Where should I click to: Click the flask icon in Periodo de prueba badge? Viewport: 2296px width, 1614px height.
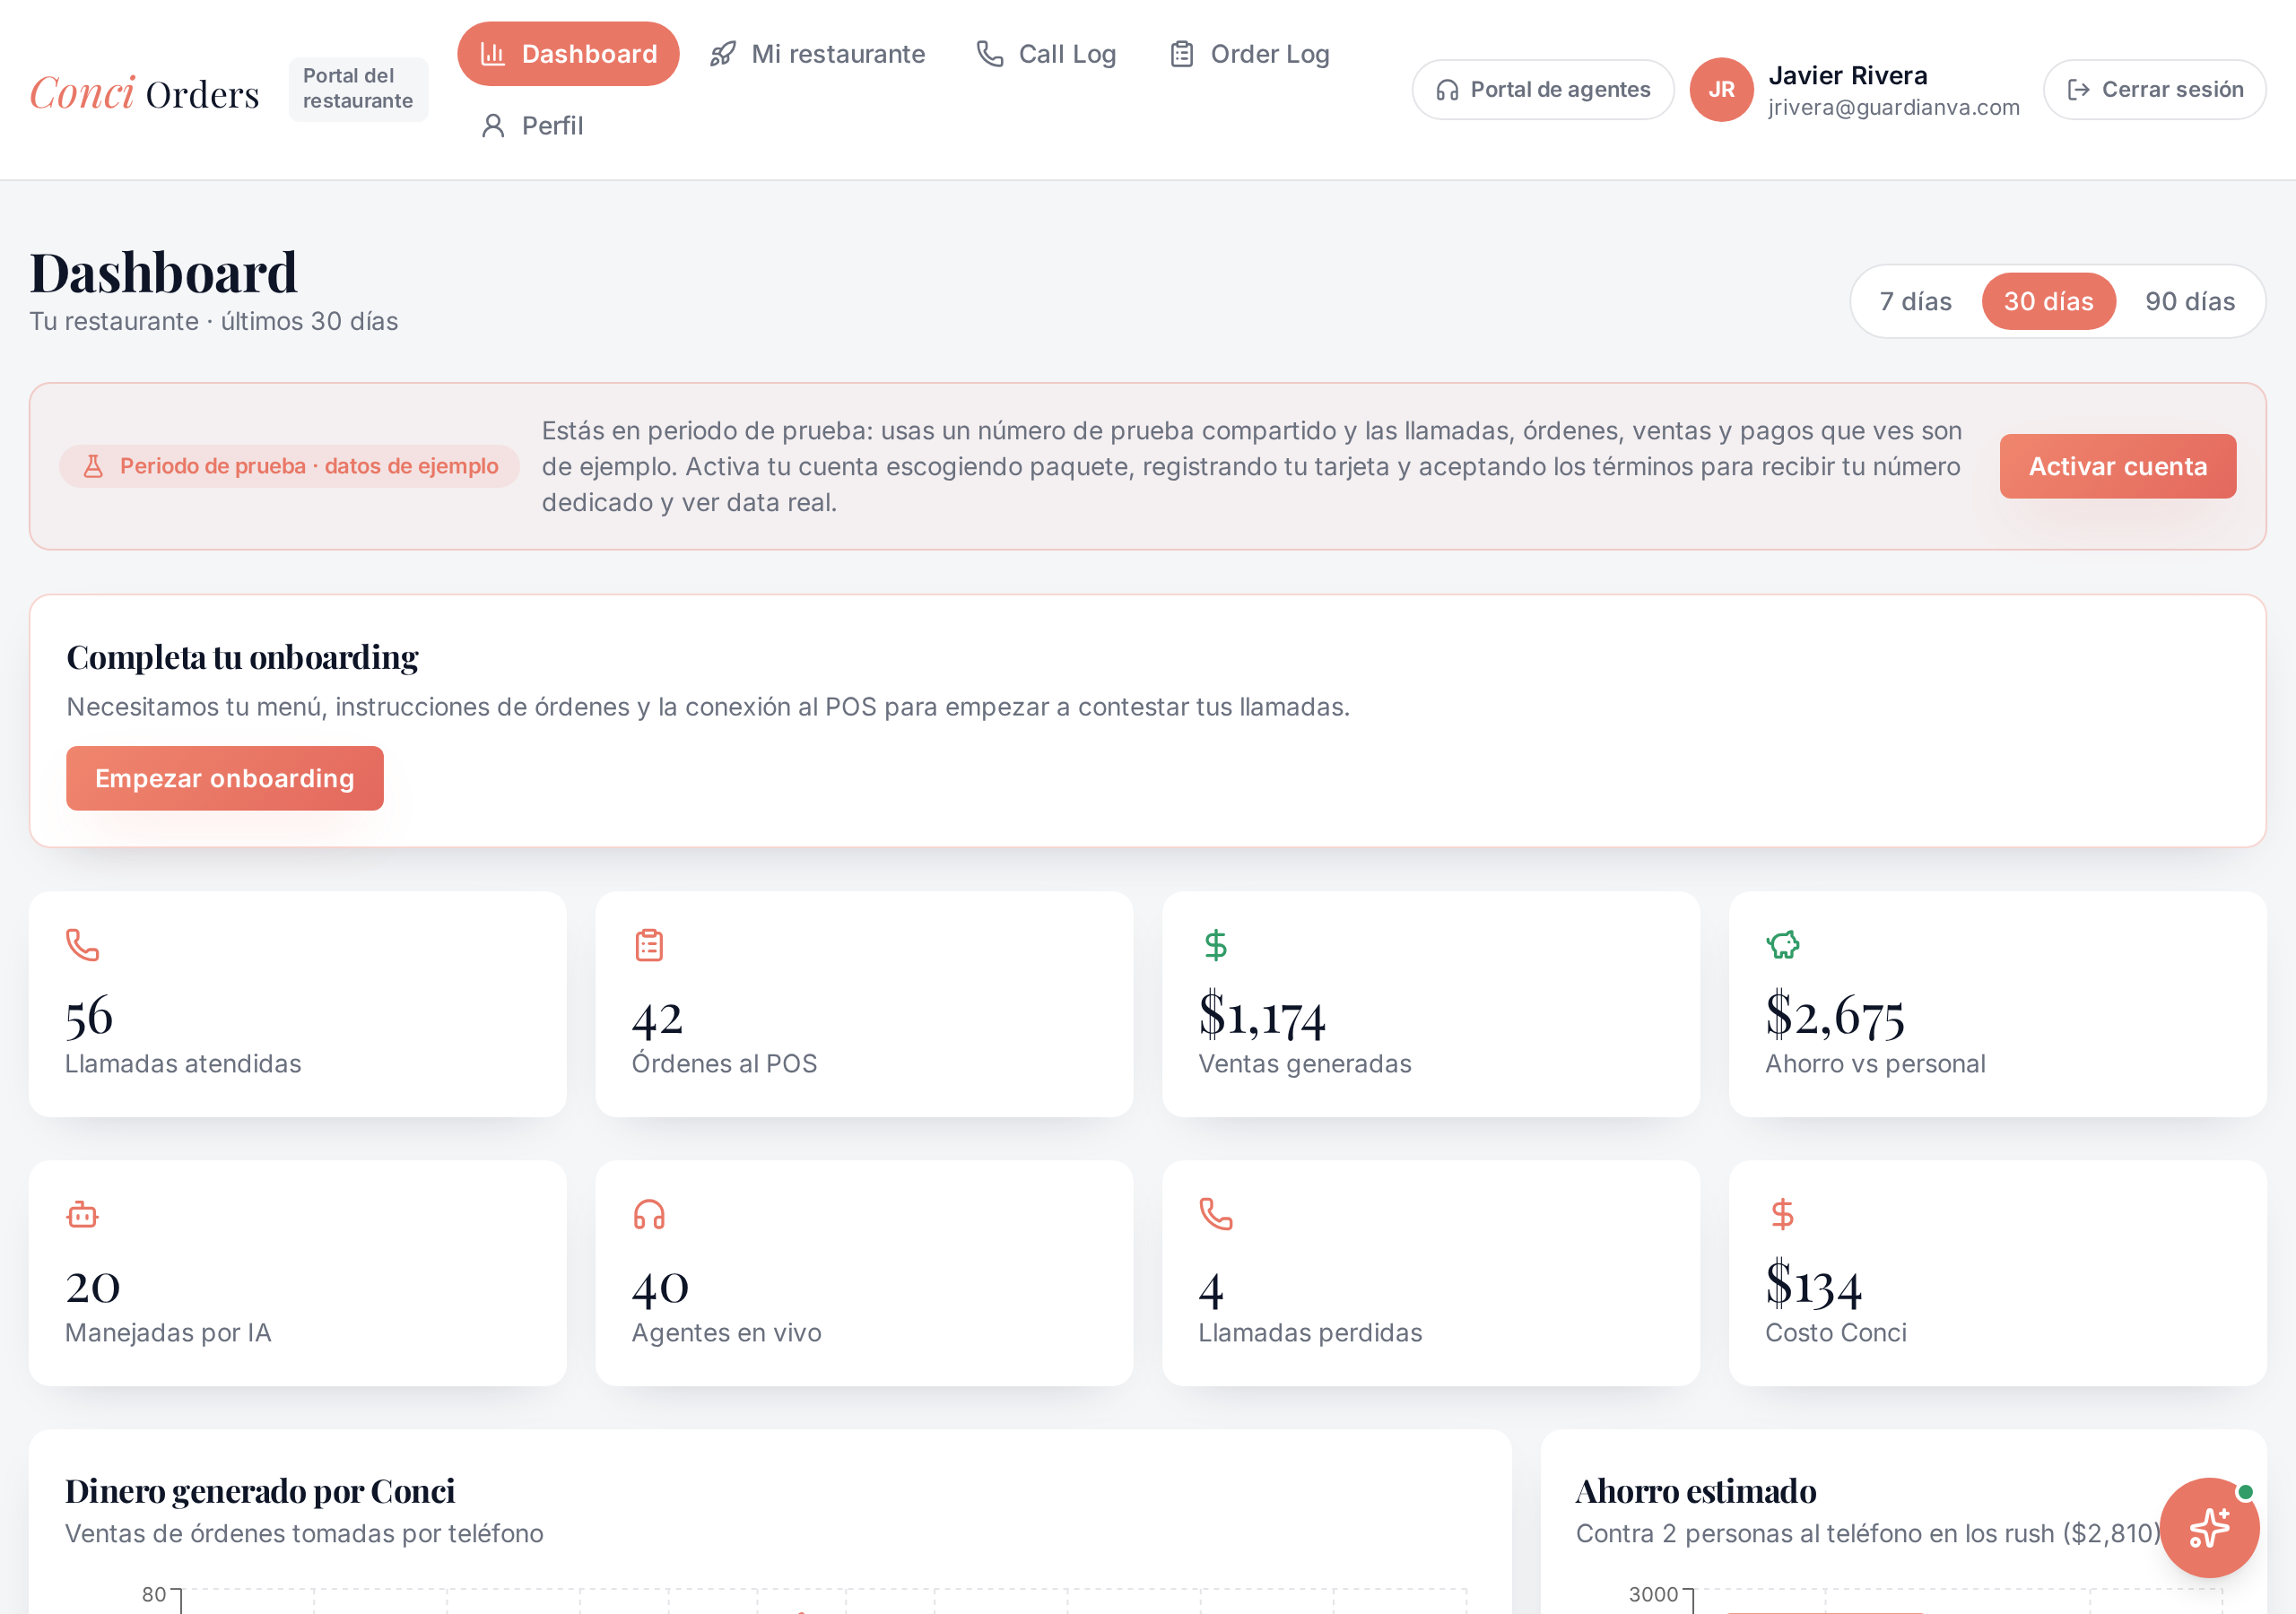pos(93,466)
